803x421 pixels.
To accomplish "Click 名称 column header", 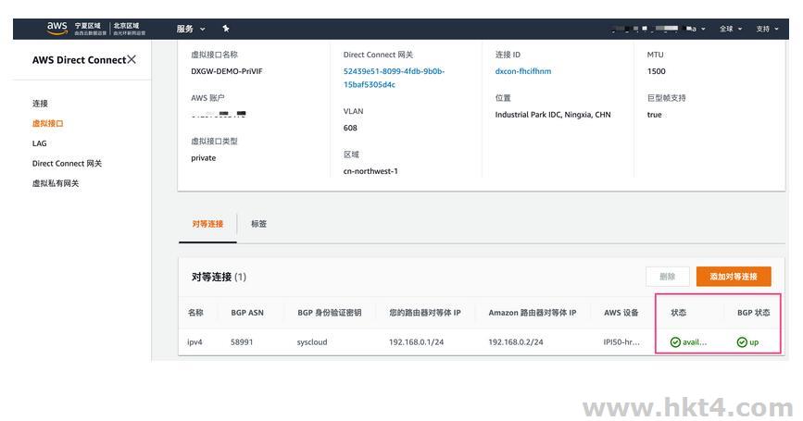I will 195,313.
